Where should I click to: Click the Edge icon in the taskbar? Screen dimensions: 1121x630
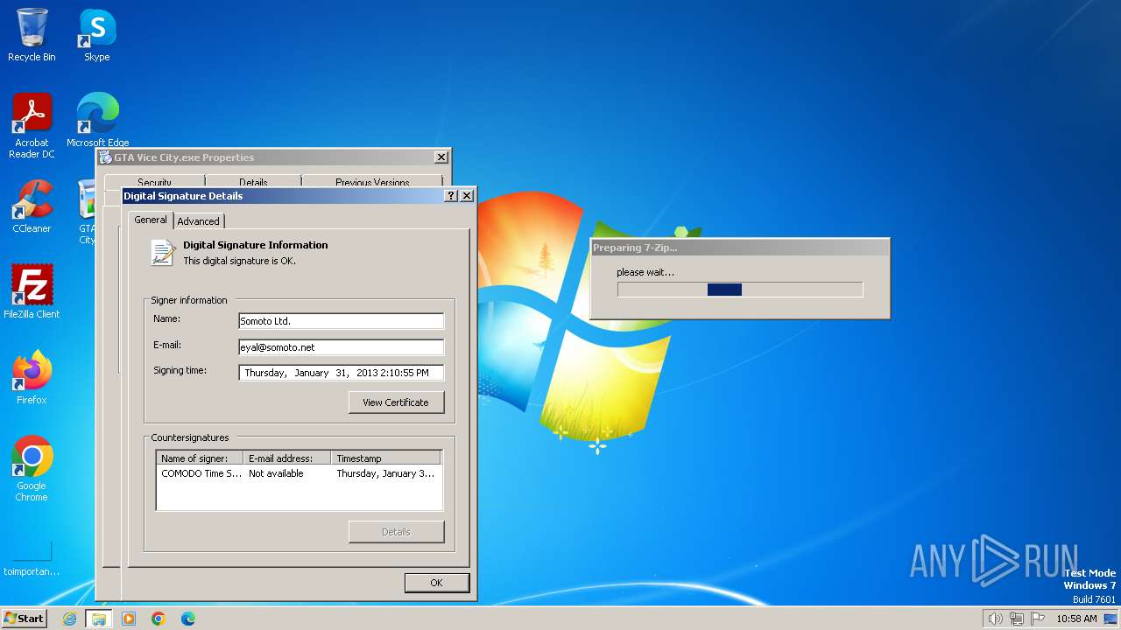pyautogui.click(x=188, y=619)
